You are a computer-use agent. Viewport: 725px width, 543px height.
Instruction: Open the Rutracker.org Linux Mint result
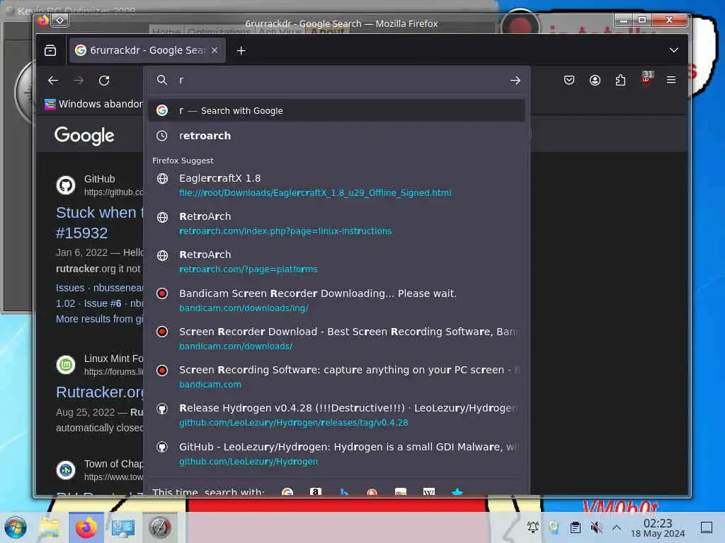pos(100,392)
